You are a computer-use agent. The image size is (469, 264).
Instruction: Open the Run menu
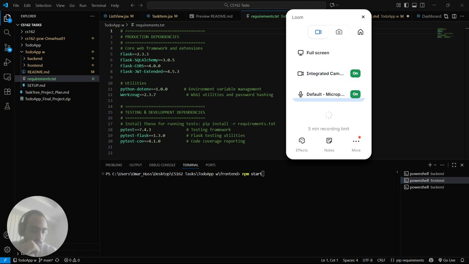[83, 5]
